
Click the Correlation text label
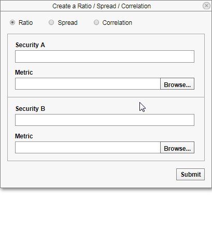[x=117, y=23]
